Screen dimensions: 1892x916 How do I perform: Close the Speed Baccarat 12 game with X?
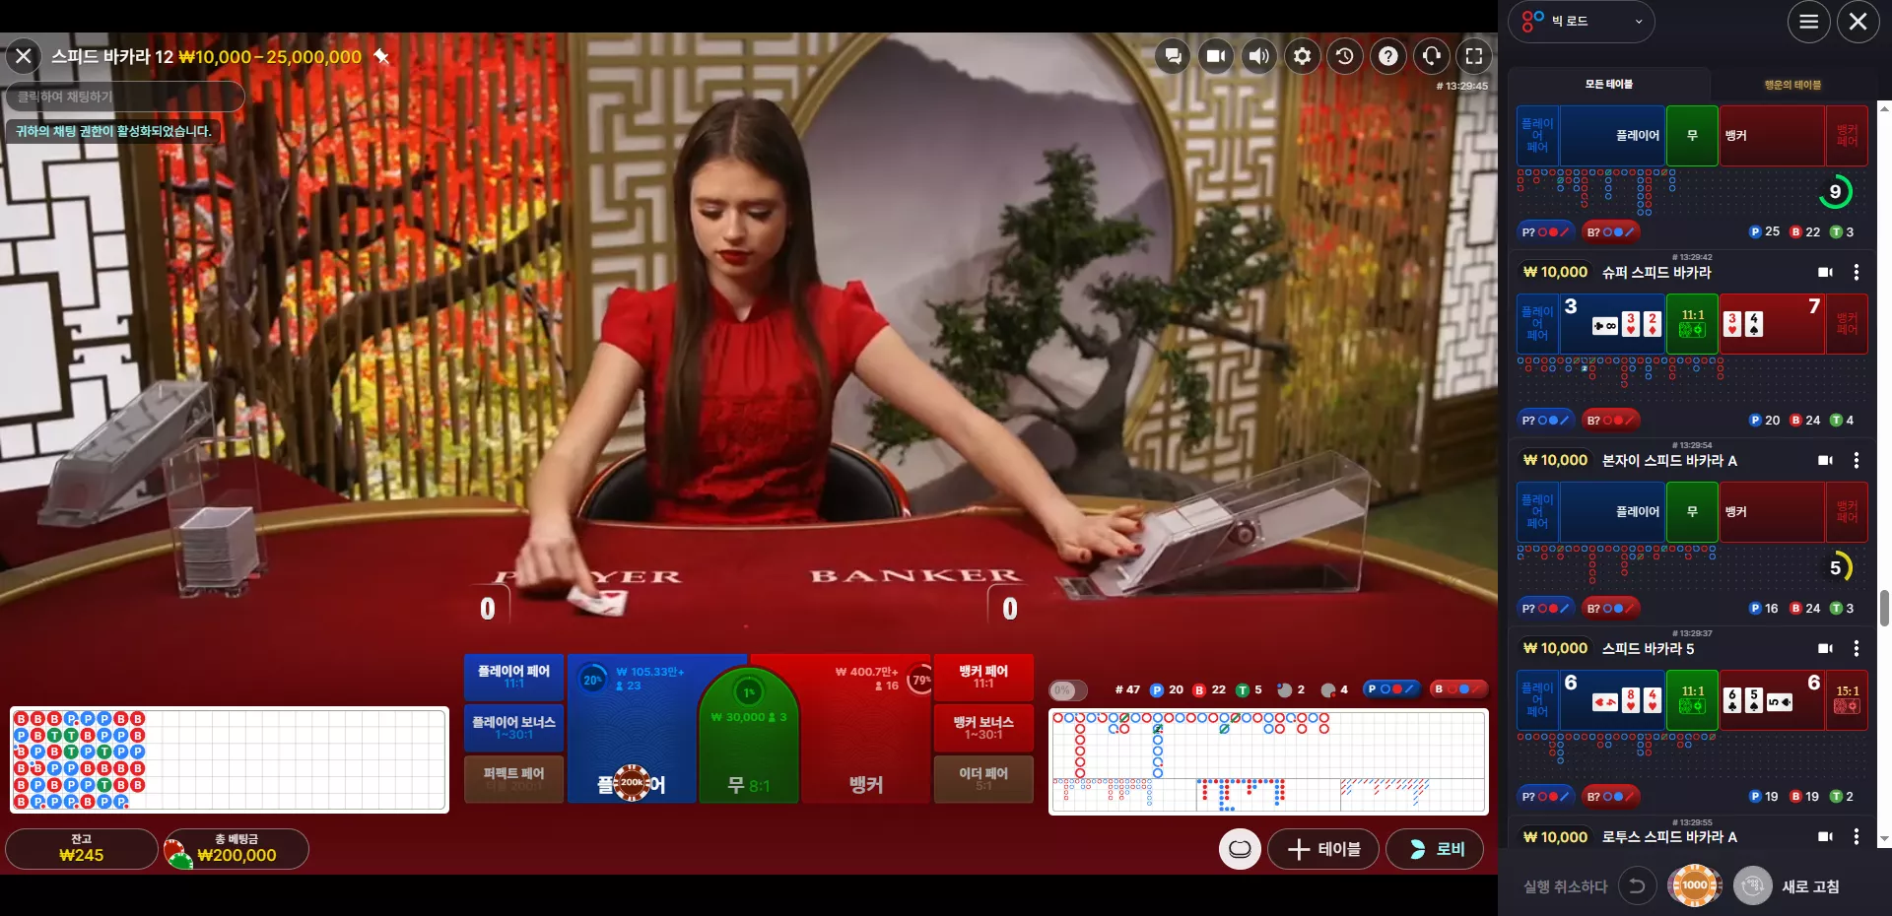click(24, 56)
